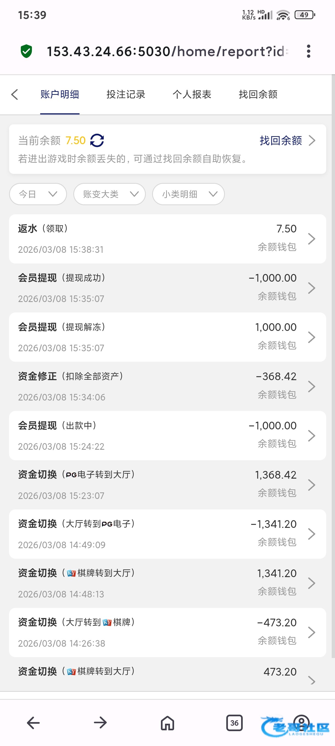Open the 会员提现 (出款中) record chevron

point(311,435)
